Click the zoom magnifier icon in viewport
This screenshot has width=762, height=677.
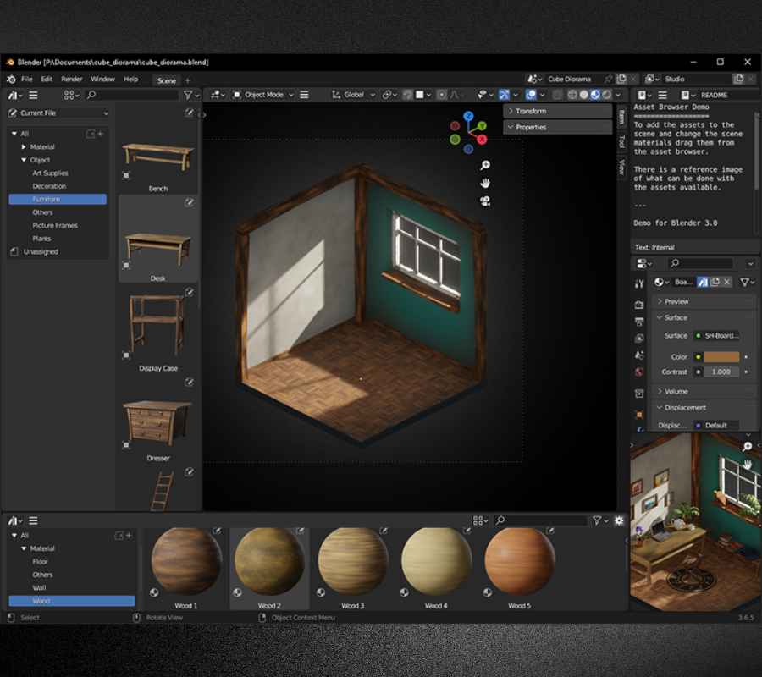click(x=485, y=166)
